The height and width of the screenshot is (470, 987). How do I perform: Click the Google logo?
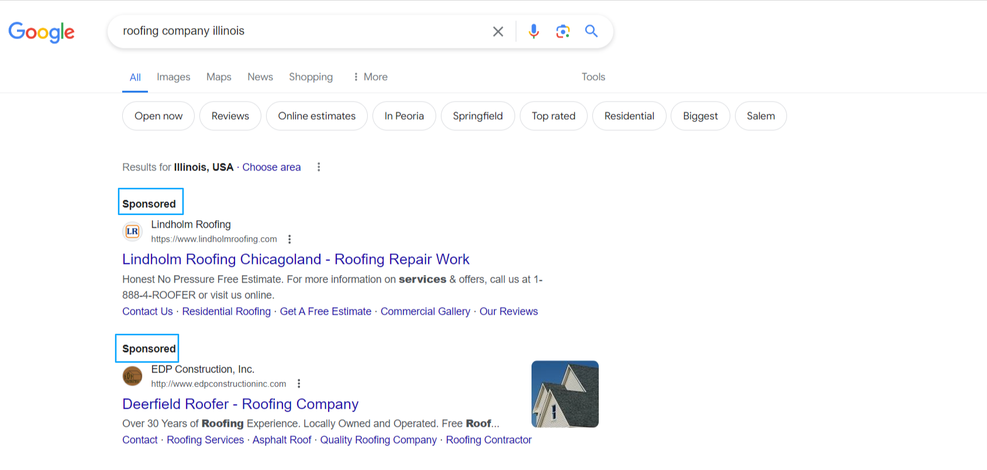click(42, 32)
